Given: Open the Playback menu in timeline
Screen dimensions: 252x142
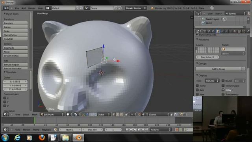Looking at the screenshot, I should (46, 130).
